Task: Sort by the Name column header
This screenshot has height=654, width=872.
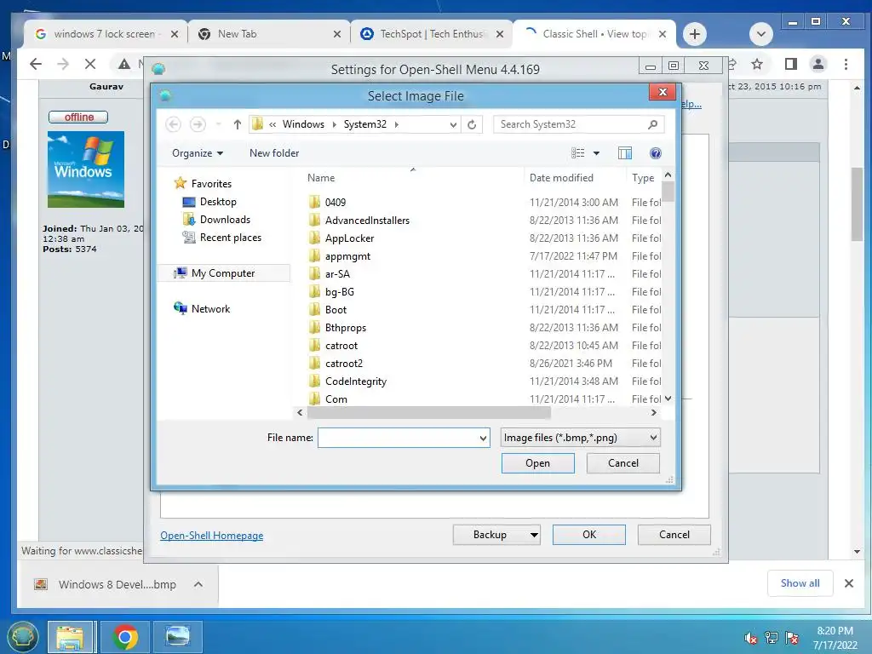Action: [321, 178]
